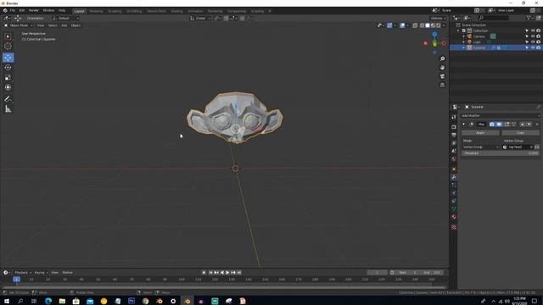
Task: Disable Collection in renders via camera icon
Action: 538,30
